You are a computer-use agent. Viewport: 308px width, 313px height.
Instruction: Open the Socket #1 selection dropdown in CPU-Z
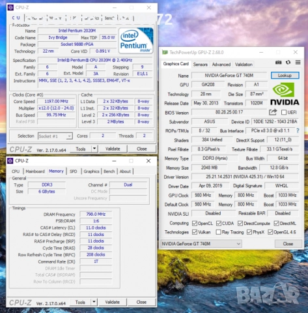click(55, 136)
